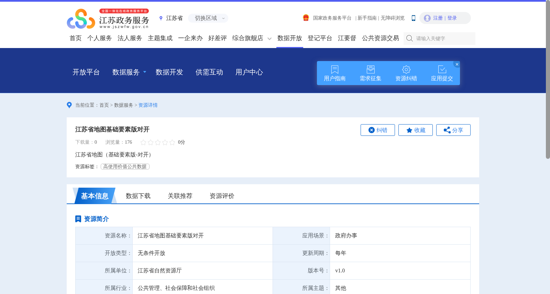Viewport: 550px width, 294px height.
Task: Open the 主题集成 menu item
Action: point(160,38)
